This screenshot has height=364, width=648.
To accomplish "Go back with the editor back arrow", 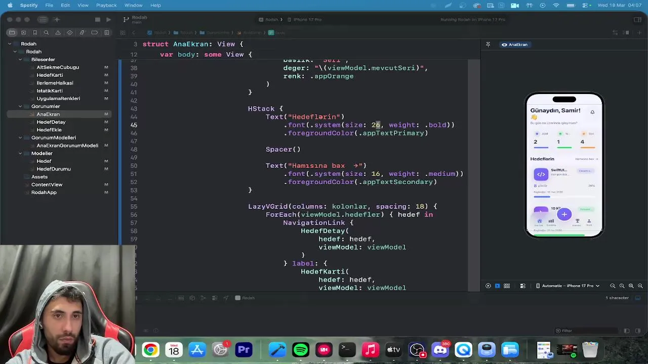I will click(134, 33).
